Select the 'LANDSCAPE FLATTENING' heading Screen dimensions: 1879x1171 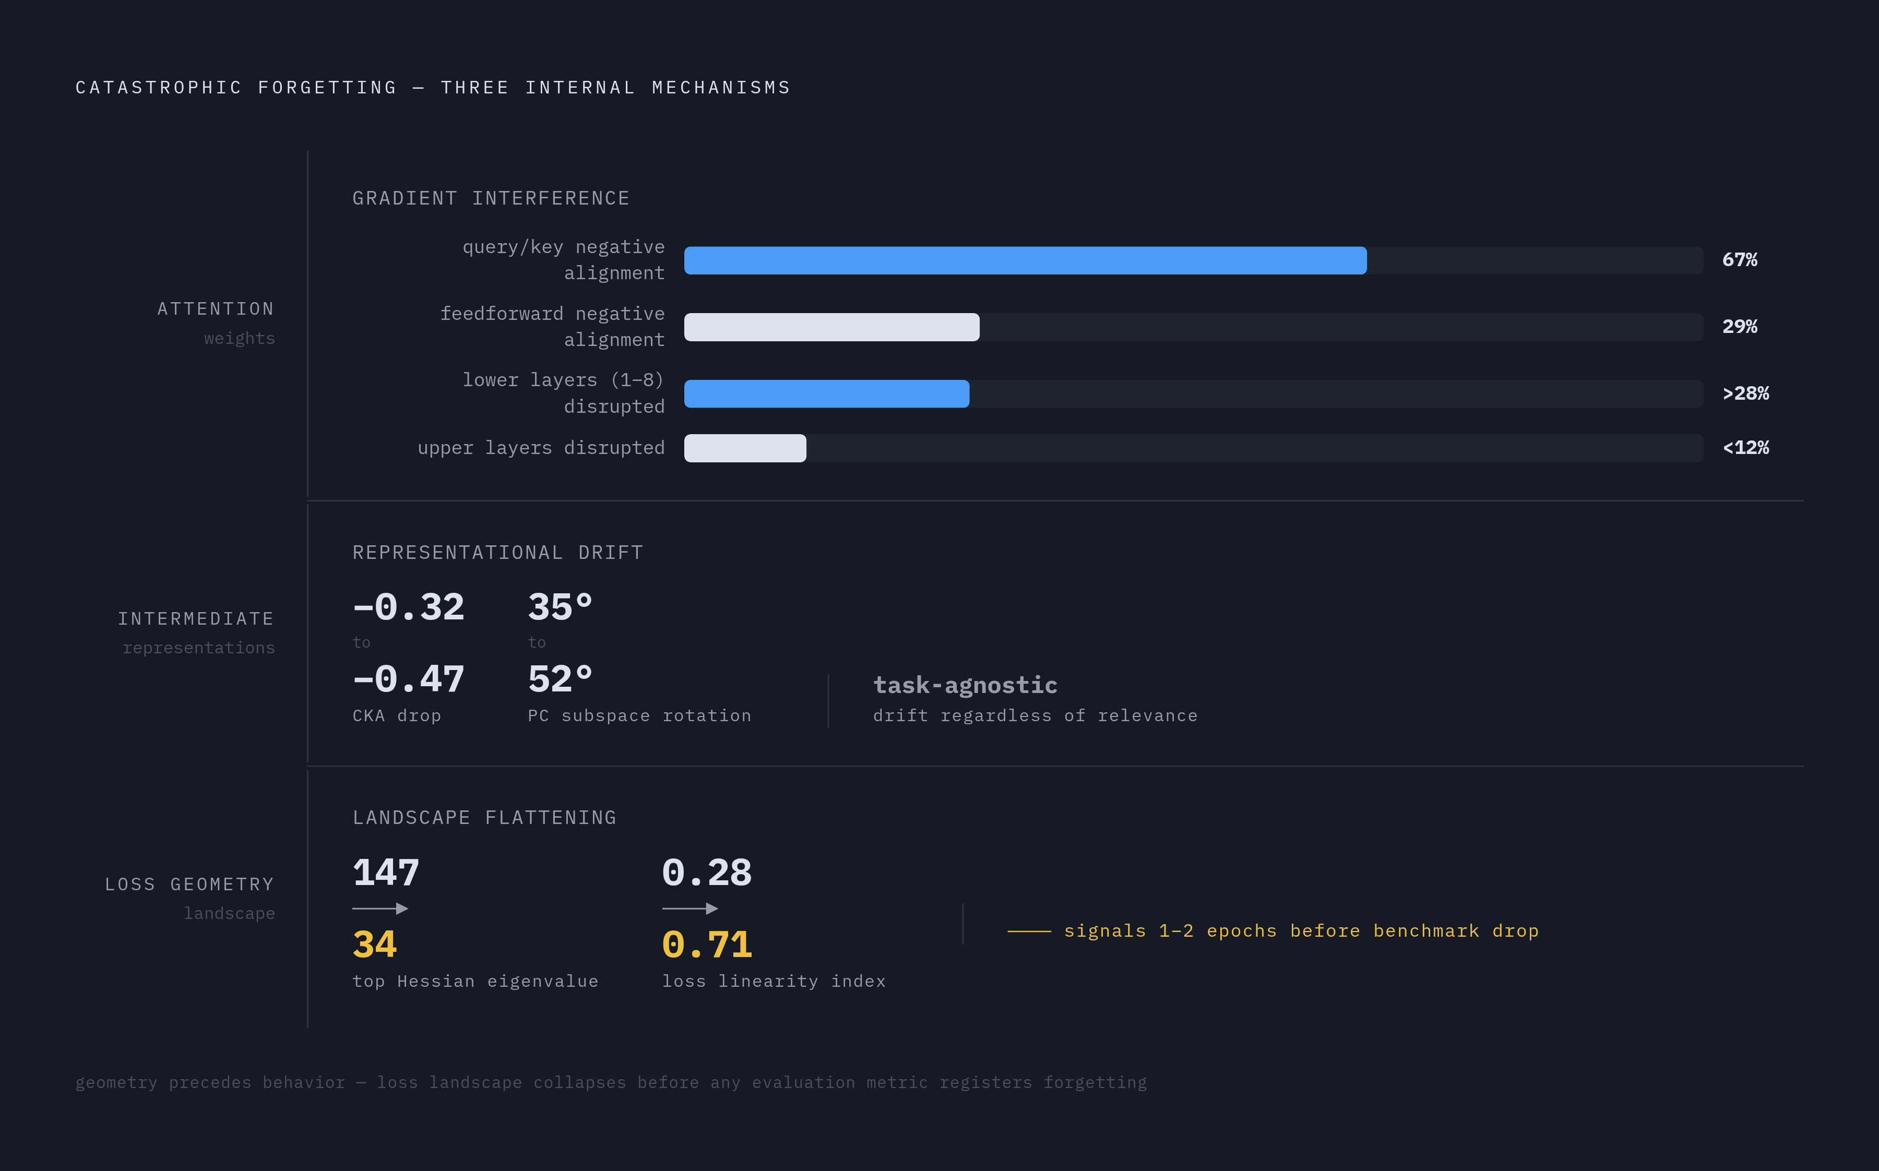[x=485, y=817]
